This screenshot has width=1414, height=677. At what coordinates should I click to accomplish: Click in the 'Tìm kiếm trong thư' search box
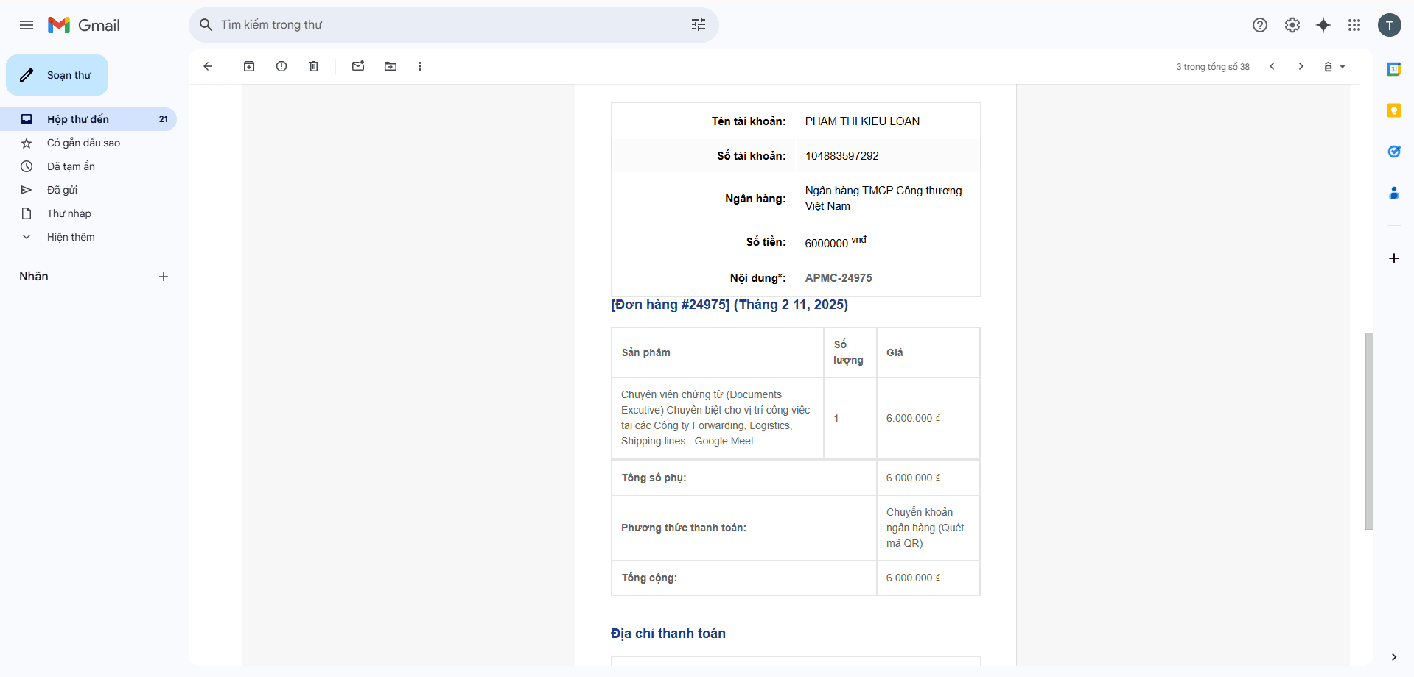(442, 25)
